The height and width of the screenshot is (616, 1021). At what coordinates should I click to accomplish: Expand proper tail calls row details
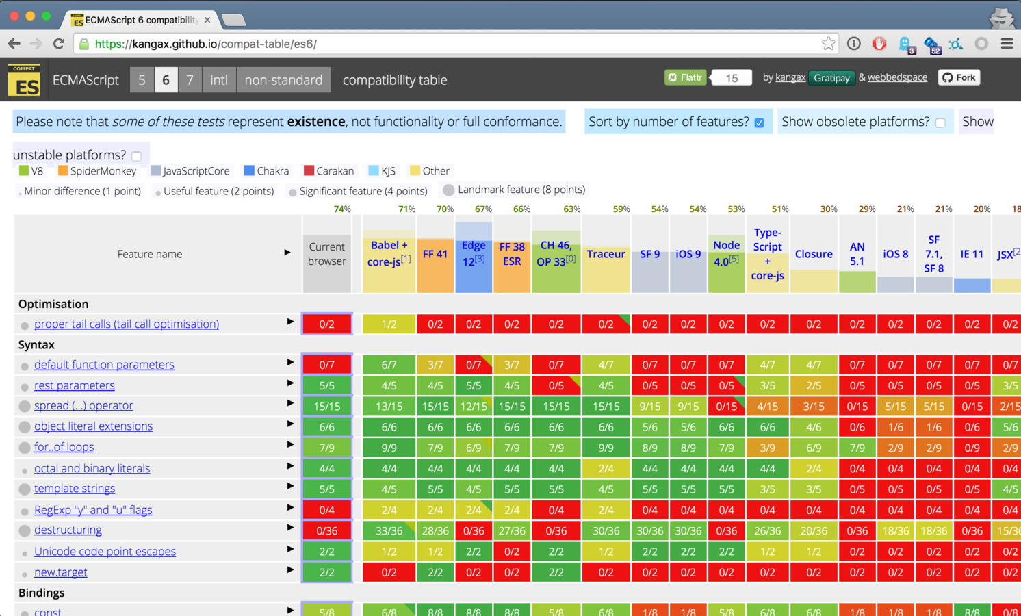tap(290, 321)
